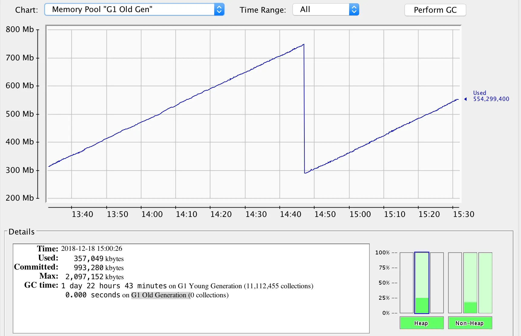Click the 'G1 Young Generation' GC time line
Screen dimensions: 521x336
(x=187, y=286)
